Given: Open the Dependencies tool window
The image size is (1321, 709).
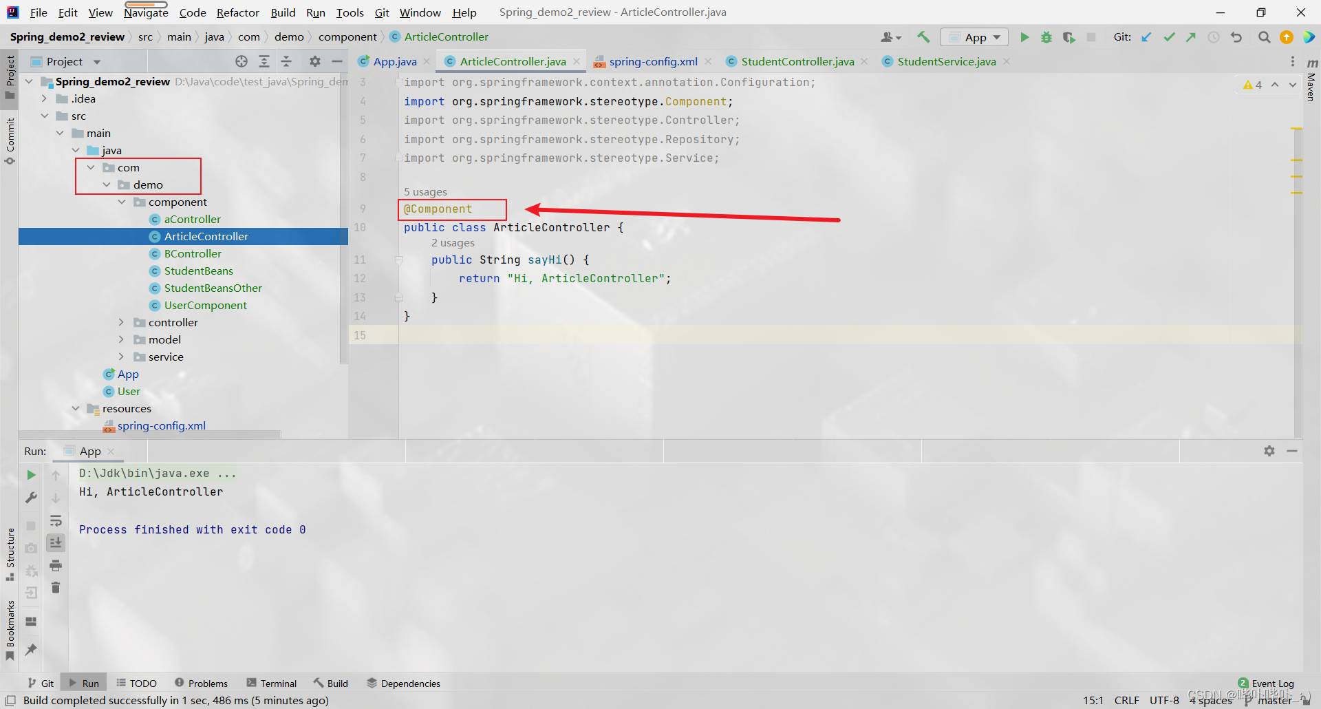Looking at the screenshot, I should tap(403, 684).
